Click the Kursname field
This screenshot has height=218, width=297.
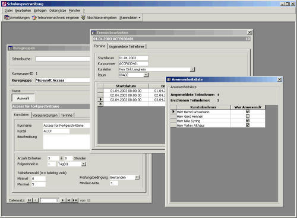pyautogui.click(x=67, y=126)
